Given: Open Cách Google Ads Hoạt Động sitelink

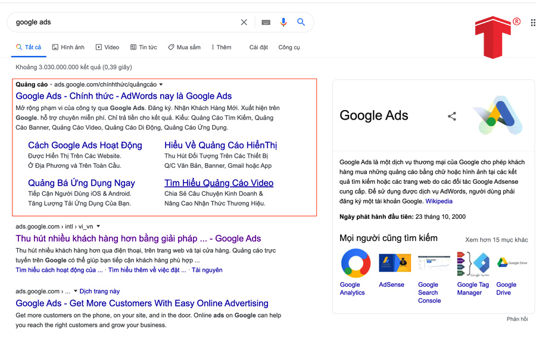Looking at the screenshot, I should 85,145.
